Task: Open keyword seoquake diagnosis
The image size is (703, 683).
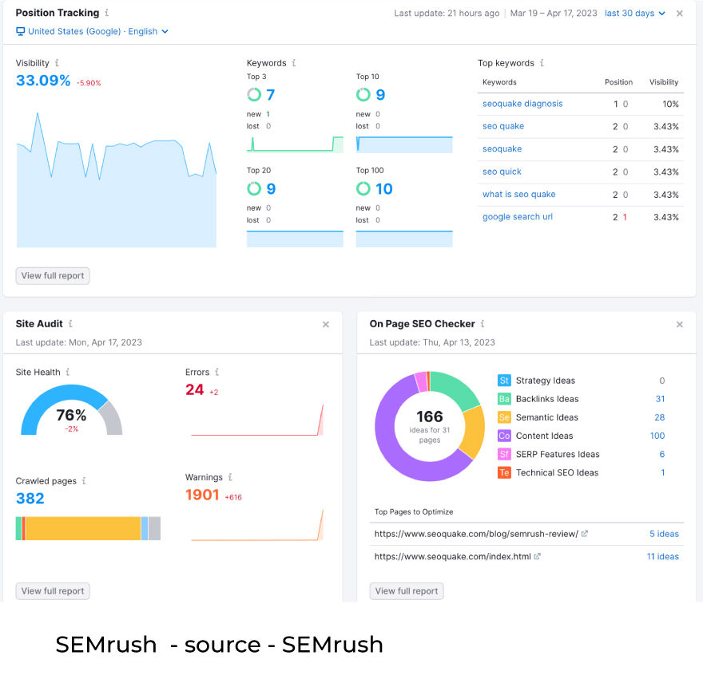Action: tap(522, 104)
